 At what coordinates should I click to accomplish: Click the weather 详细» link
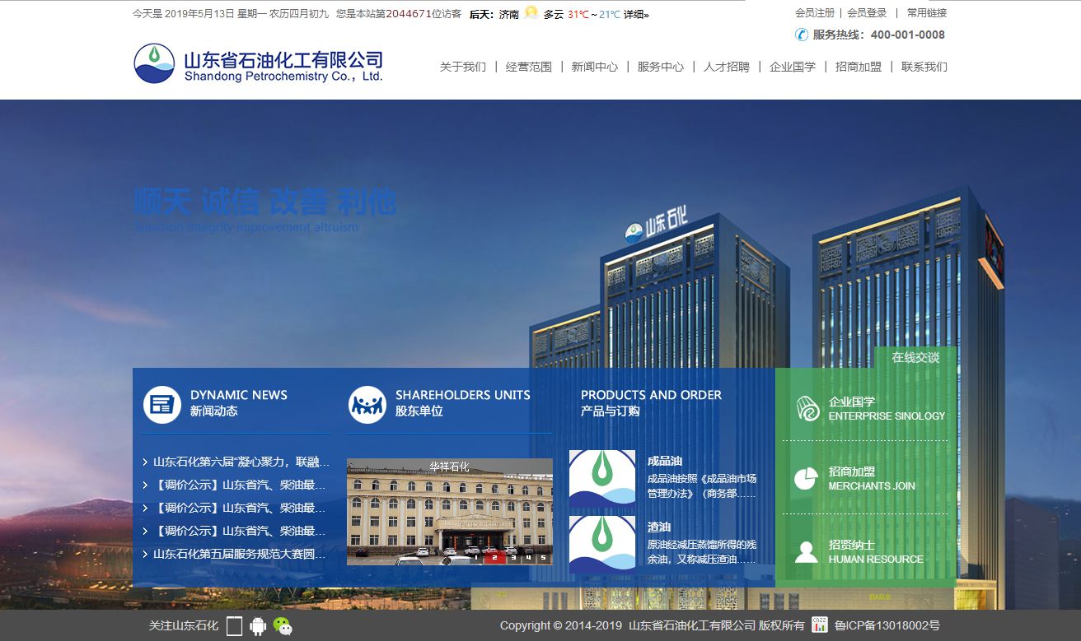pos(636,14)
